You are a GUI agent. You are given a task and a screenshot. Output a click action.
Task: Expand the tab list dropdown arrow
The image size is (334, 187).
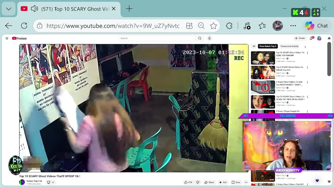9,9
